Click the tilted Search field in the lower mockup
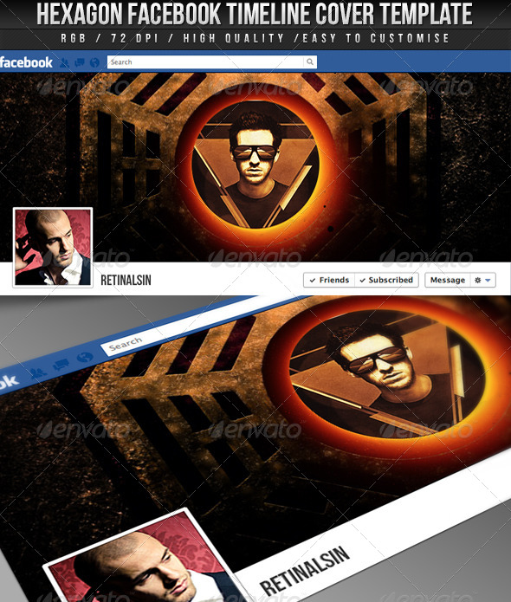 coord(184,327)
